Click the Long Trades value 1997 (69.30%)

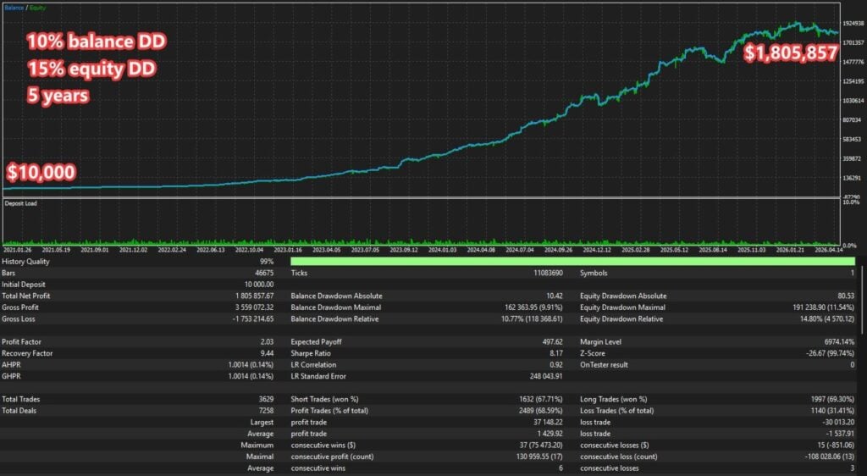click(x=831, y=399)
